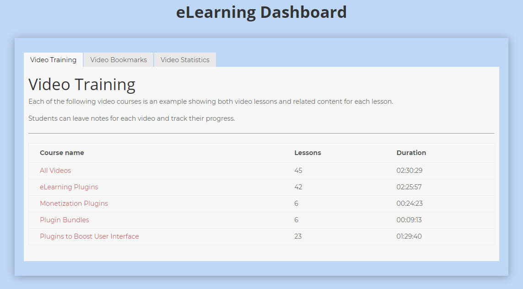Click the lesson count 23 cell
This screenshot has height=289, width=523.
point(298,236)
